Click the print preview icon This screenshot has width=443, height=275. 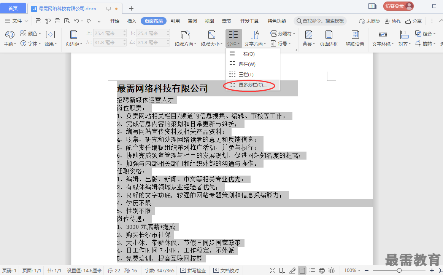tap(67, 21)
